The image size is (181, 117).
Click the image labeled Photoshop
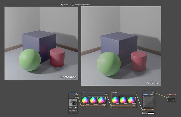[x=41, y=43]
